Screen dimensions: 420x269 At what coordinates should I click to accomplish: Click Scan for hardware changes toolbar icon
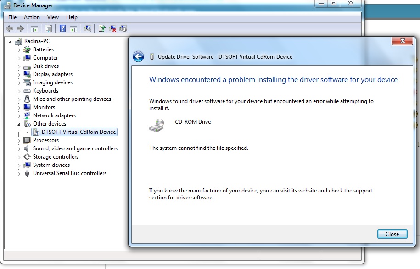tap(87, 28)
